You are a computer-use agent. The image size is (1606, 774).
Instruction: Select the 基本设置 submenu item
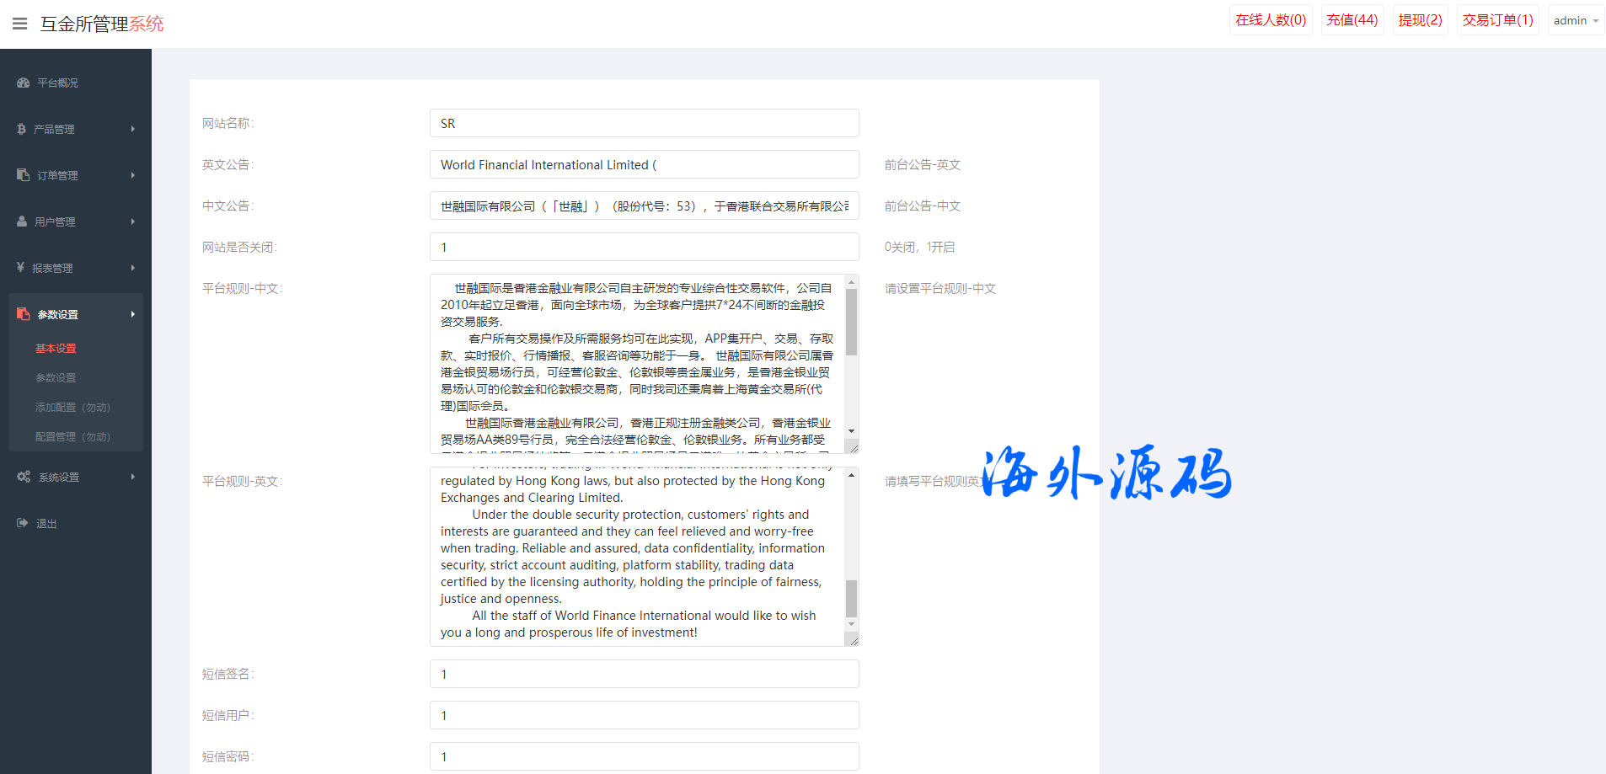click(x=56, y=349)
